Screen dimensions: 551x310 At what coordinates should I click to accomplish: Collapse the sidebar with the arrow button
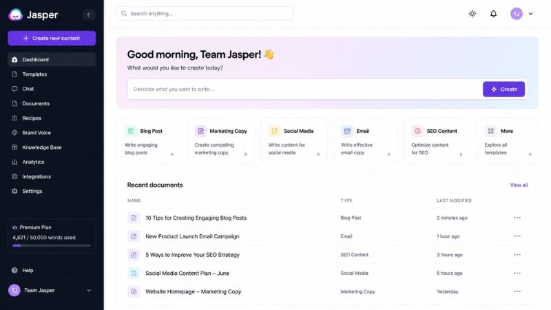(89, 14)
